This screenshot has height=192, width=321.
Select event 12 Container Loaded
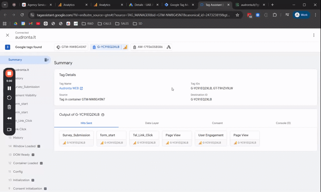25,163
